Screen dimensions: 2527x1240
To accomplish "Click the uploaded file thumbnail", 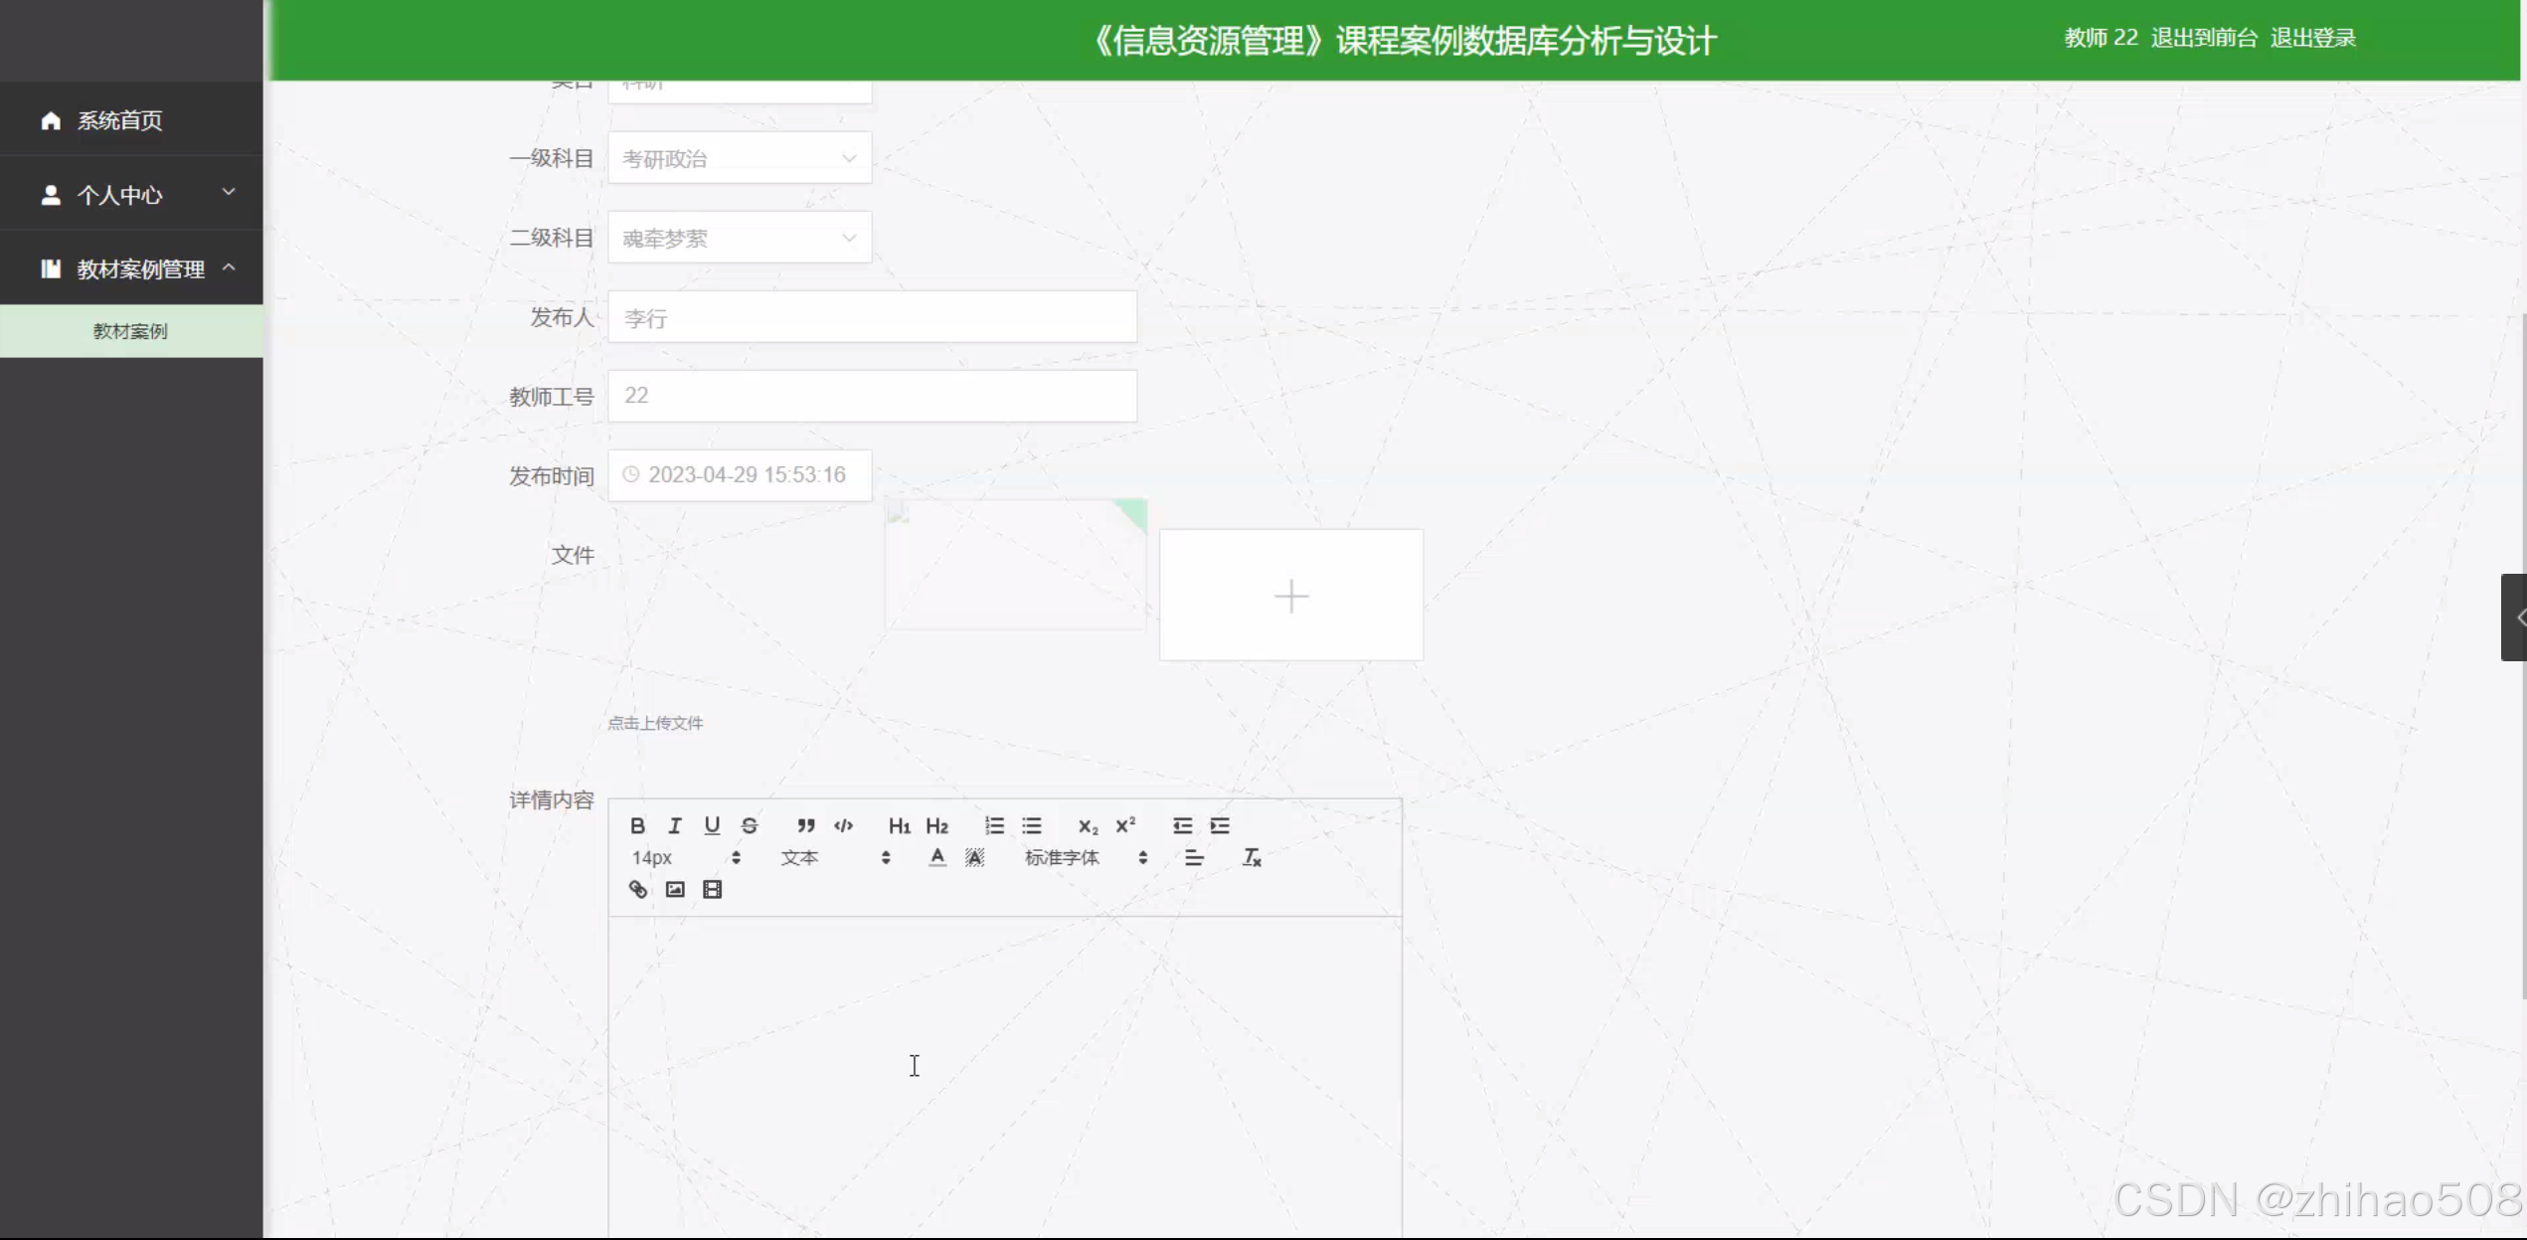I will point(1015,565).
